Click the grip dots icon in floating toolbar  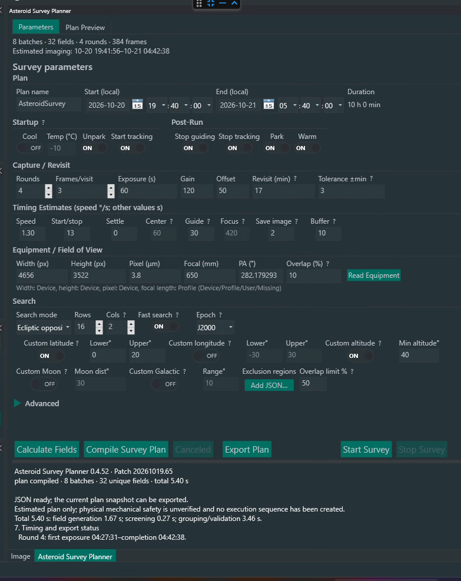click(x=199, y=4)
